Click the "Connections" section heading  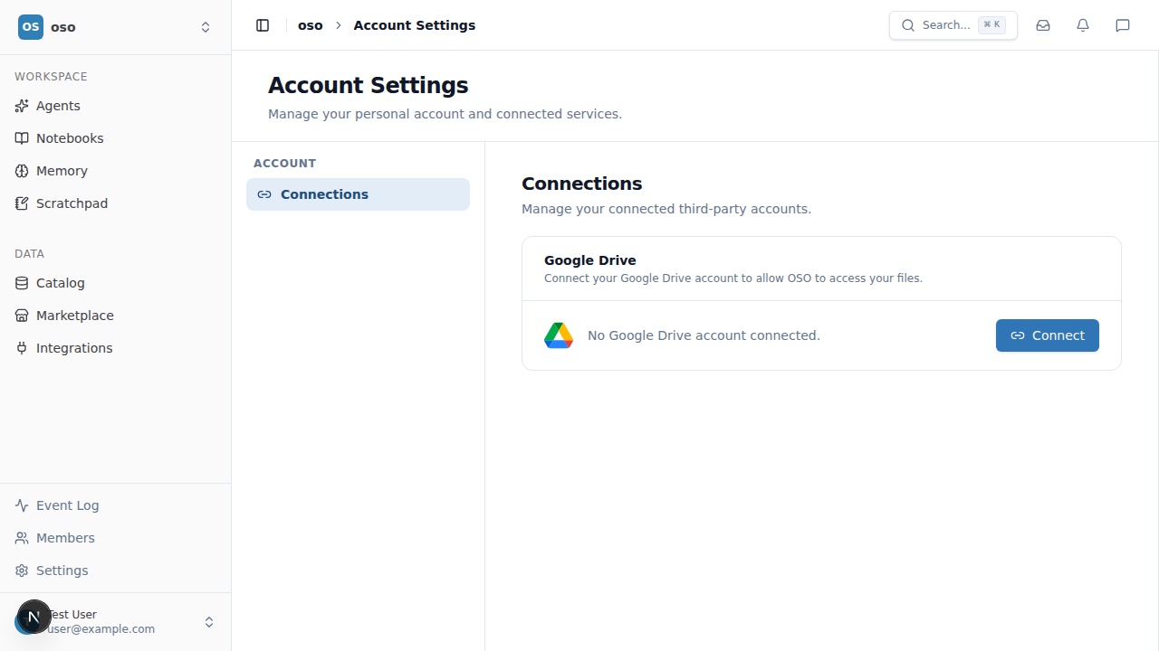coord(582,184)
